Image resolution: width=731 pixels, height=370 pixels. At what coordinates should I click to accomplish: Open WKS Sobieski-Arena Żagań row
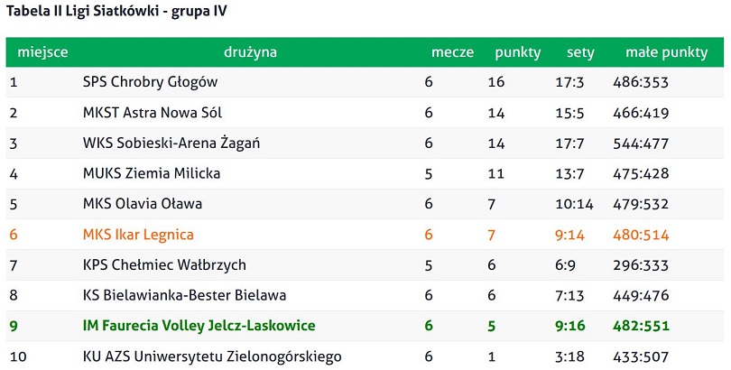365,143
